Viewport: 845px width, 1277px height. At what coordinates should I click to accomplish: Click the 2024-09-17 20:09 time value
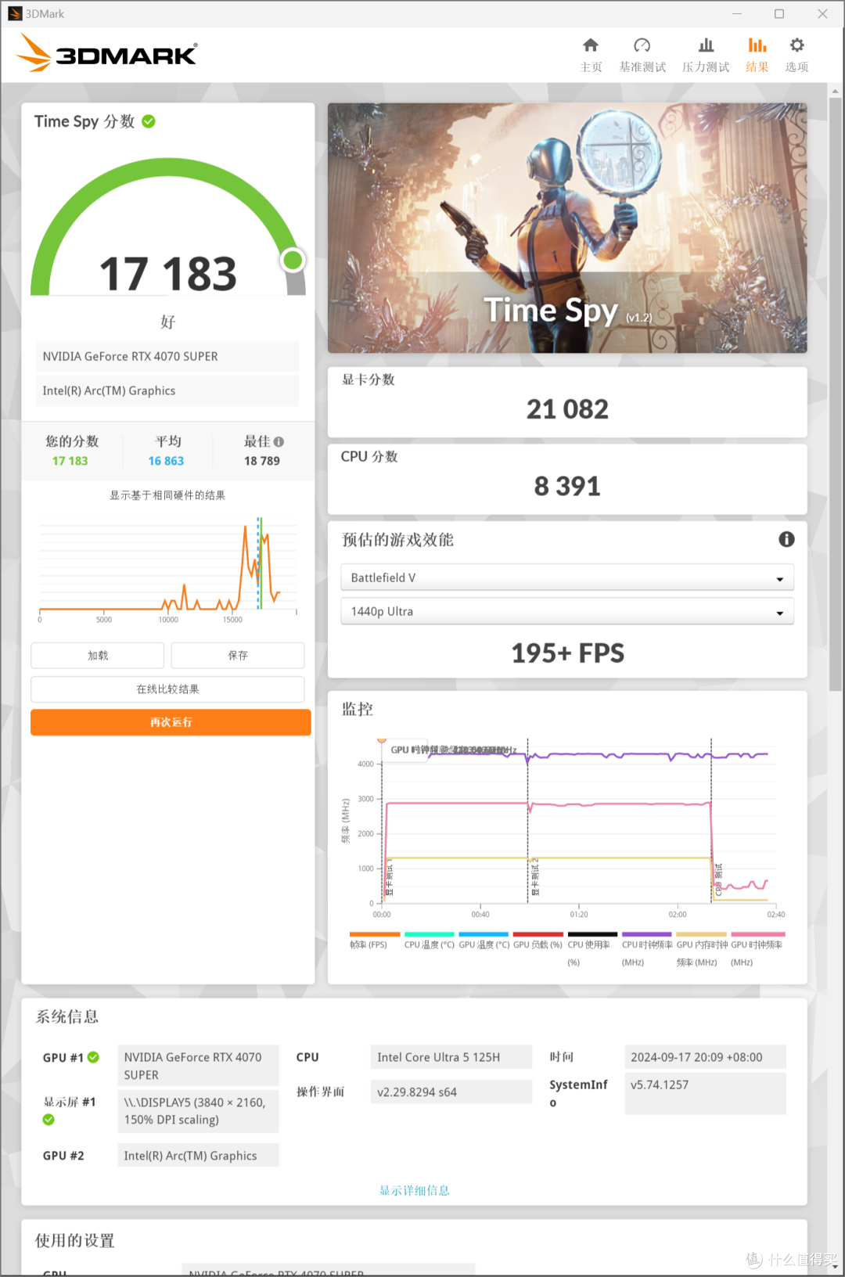click(x=705, y=1057)
